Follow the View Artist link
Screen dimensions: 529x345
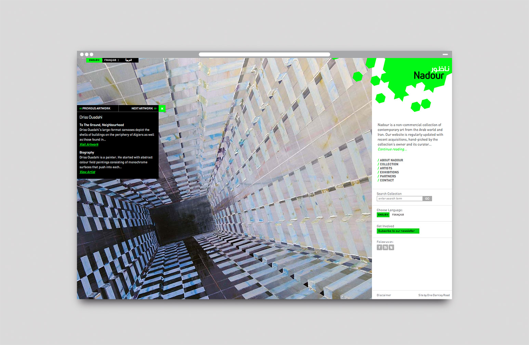point(87,172)
